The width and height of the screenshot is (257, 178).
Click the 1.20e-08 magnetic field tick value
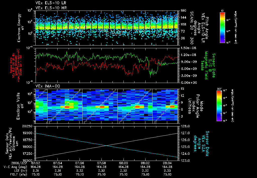[188, 55]
